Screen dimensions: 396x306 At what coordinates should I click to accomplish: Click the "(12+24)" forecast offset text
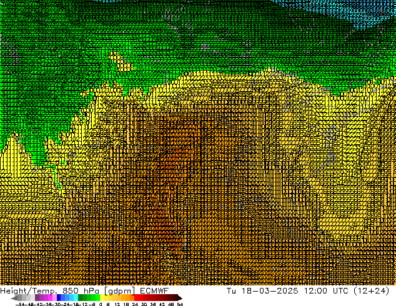click(x=372, y=291)
